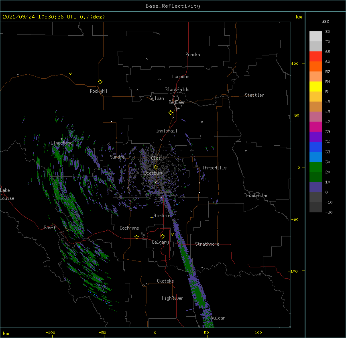Click the 80 value in the dBZ legend

328,32
